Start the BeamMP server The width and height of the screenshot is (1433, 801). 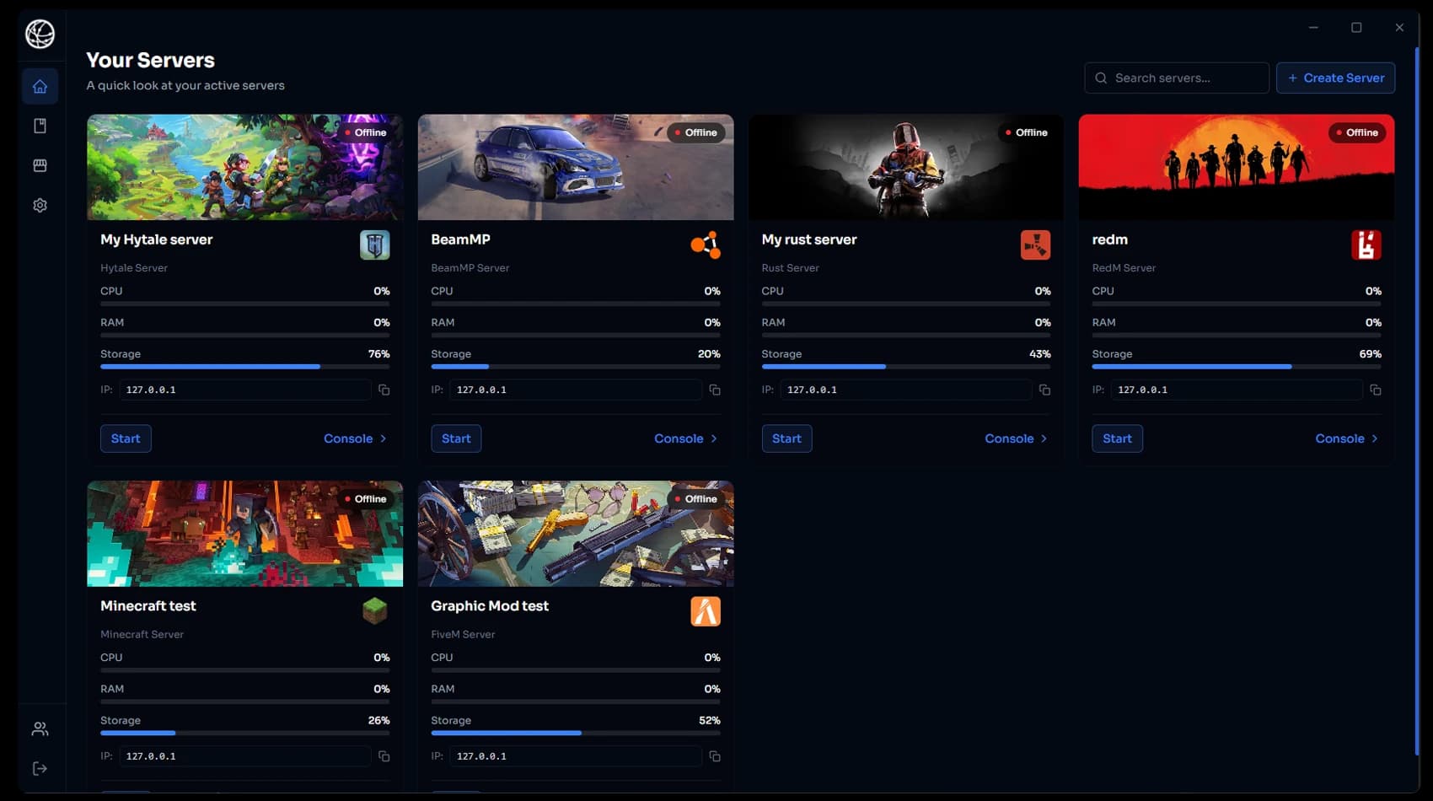456,438
